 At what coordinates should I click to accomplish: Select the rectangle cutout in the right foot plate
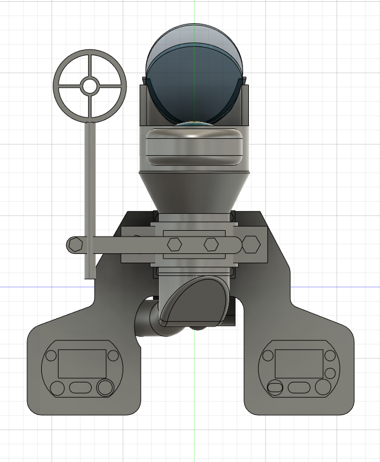click(x=299, y=364)
